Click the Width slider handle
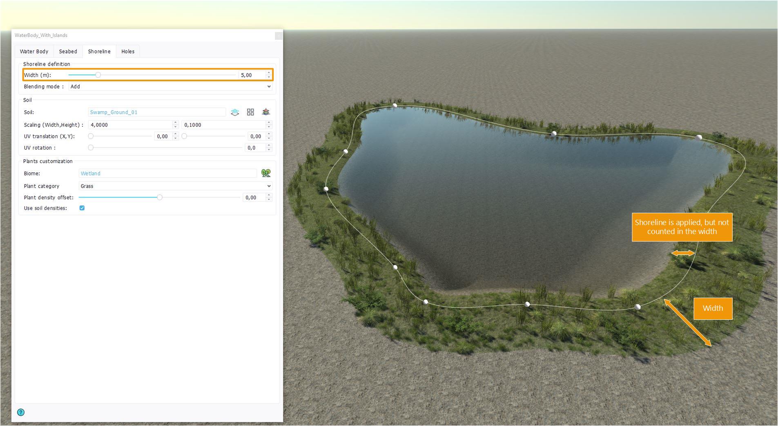778x426 pixels. pyautogui.click(x=98, y=75)
